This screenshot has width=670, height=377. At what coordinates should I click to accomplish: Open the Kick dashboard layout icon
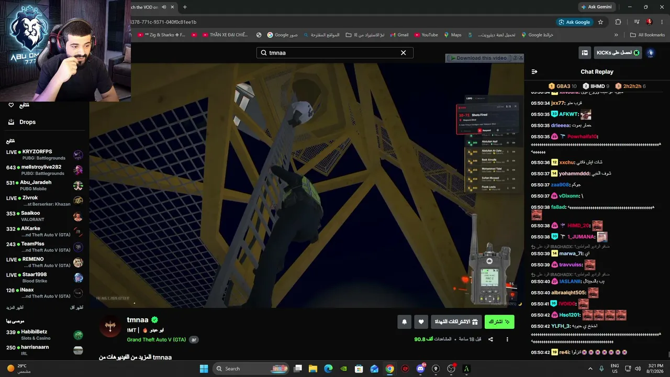584,53
